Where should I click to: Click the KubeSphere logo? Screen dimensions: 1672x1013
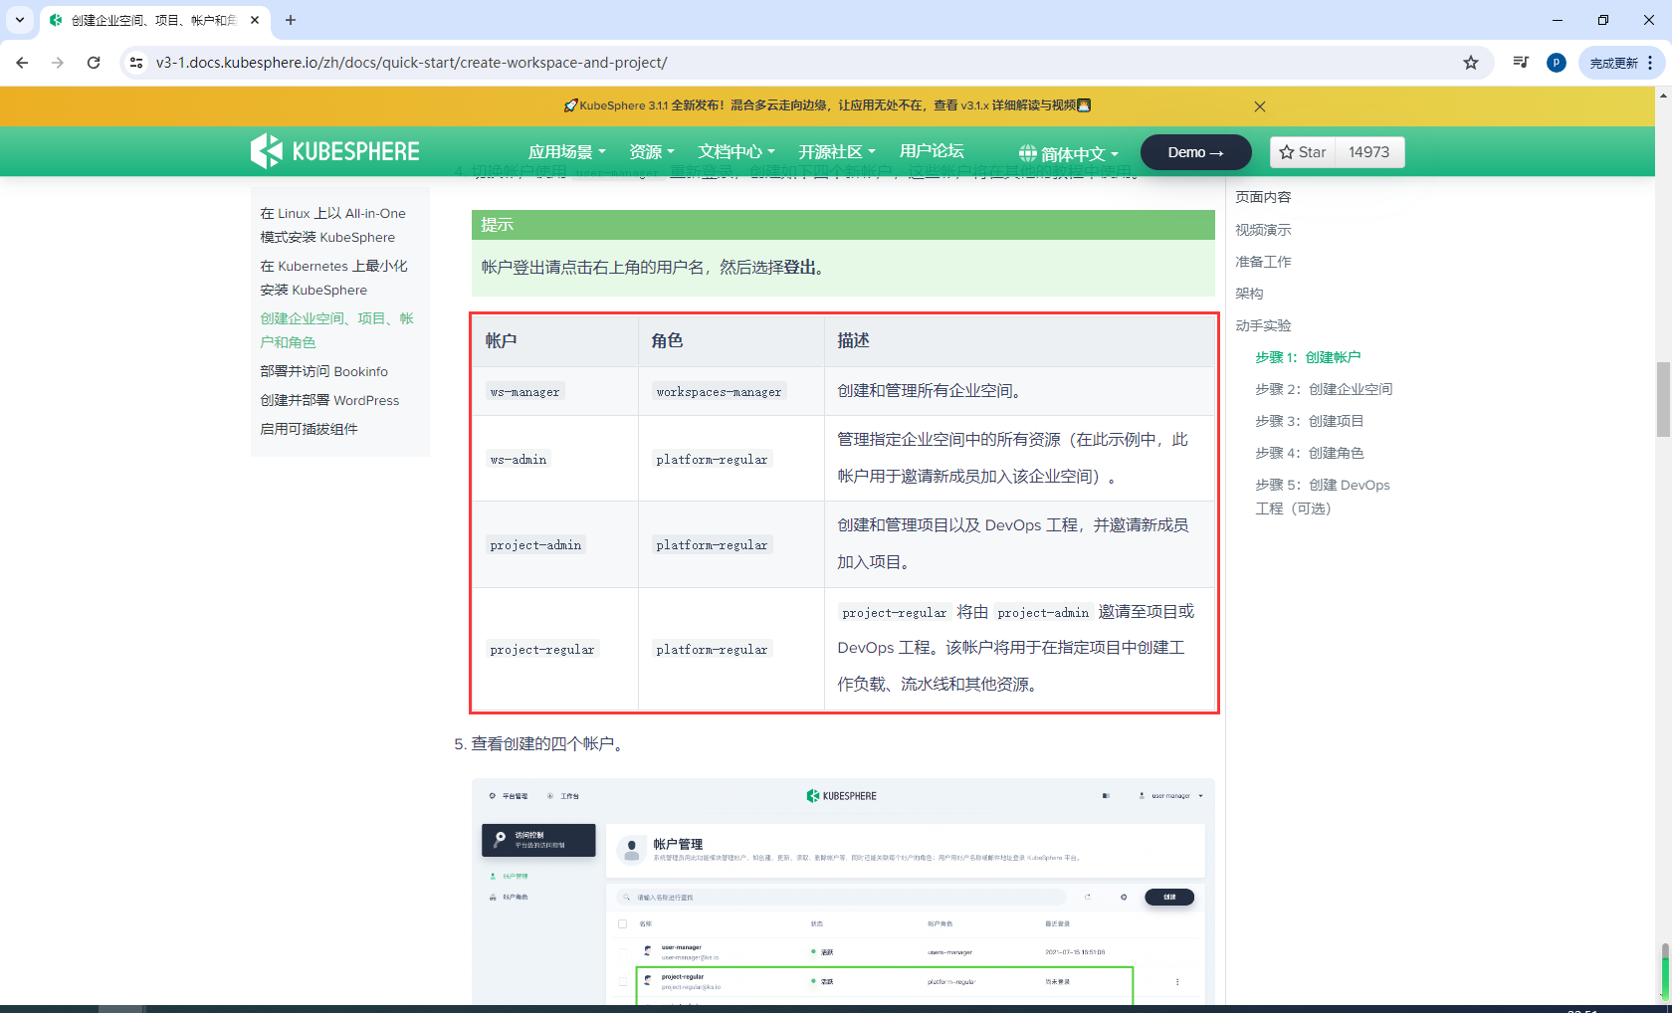point(335,151)
